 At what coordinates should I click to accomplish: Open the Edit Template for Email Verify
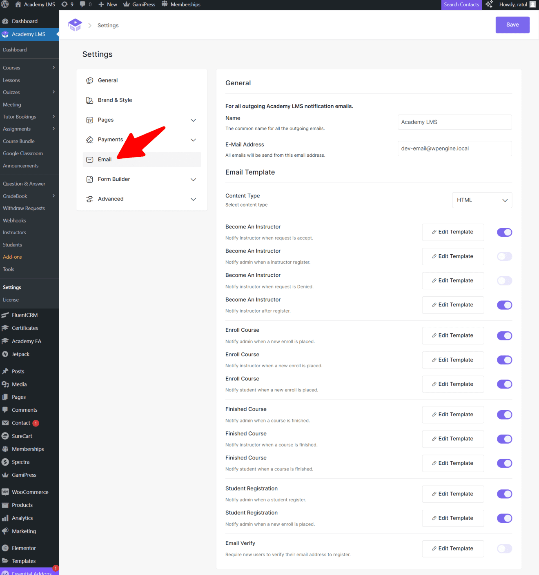pyautogui.click(x=453, y=548)
